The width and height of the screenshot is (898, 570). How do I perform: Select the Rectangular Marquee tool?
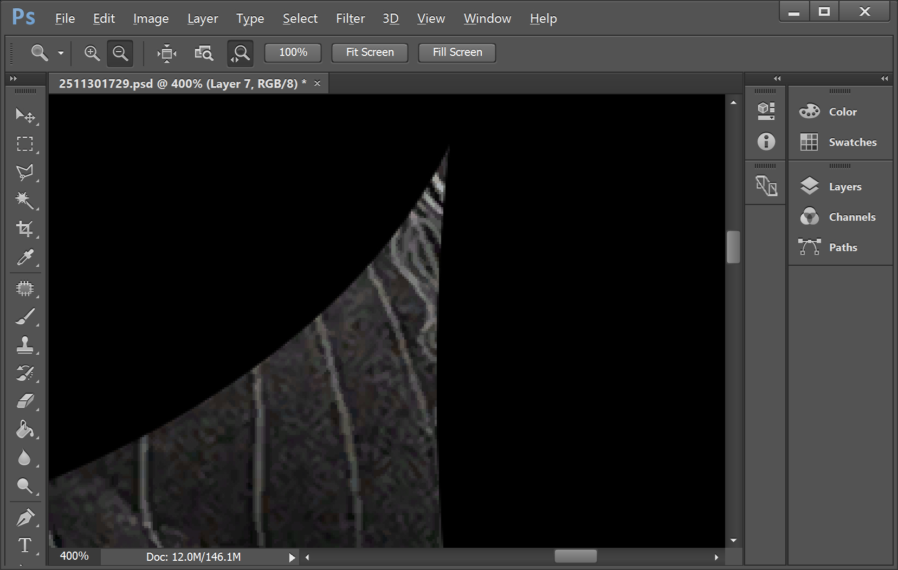click(24, 144)
